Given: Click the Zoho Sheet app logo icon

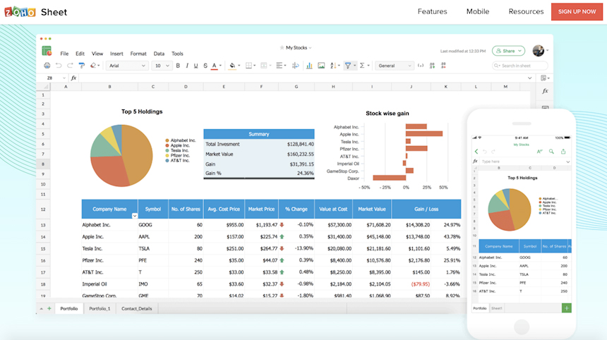Looking at the screenshot, I should click(x=47, y=51).
